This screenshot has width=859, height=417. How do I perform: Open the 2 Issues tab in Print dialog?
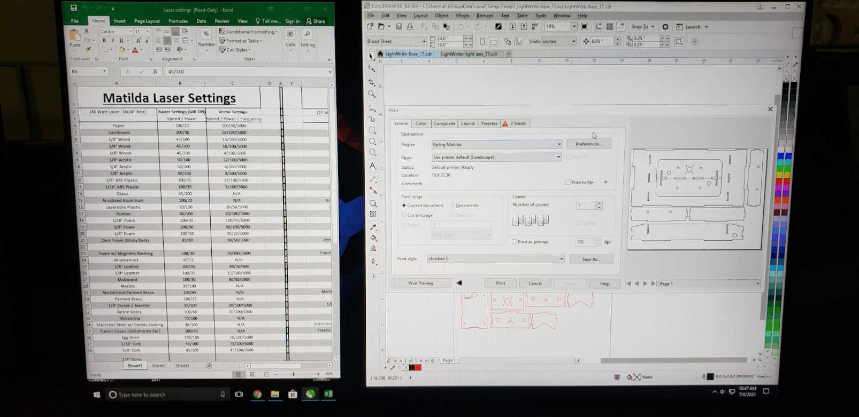tap(515, 123)
